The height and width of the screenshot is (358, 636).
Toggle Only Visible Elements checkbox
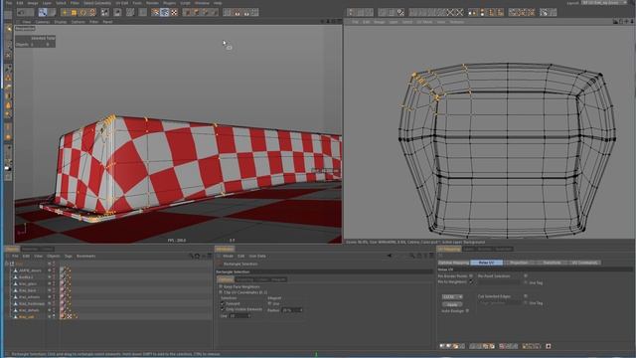pyautogui.click(x=223, y=309)
